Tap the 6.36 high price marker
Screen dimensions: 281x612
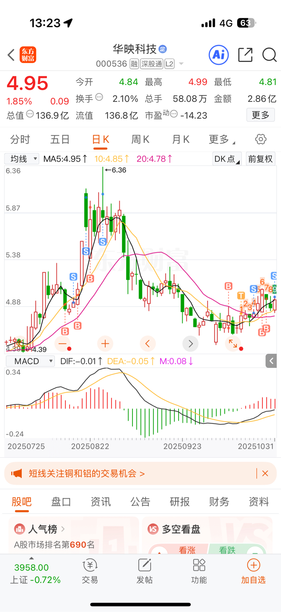coord(116,170)
